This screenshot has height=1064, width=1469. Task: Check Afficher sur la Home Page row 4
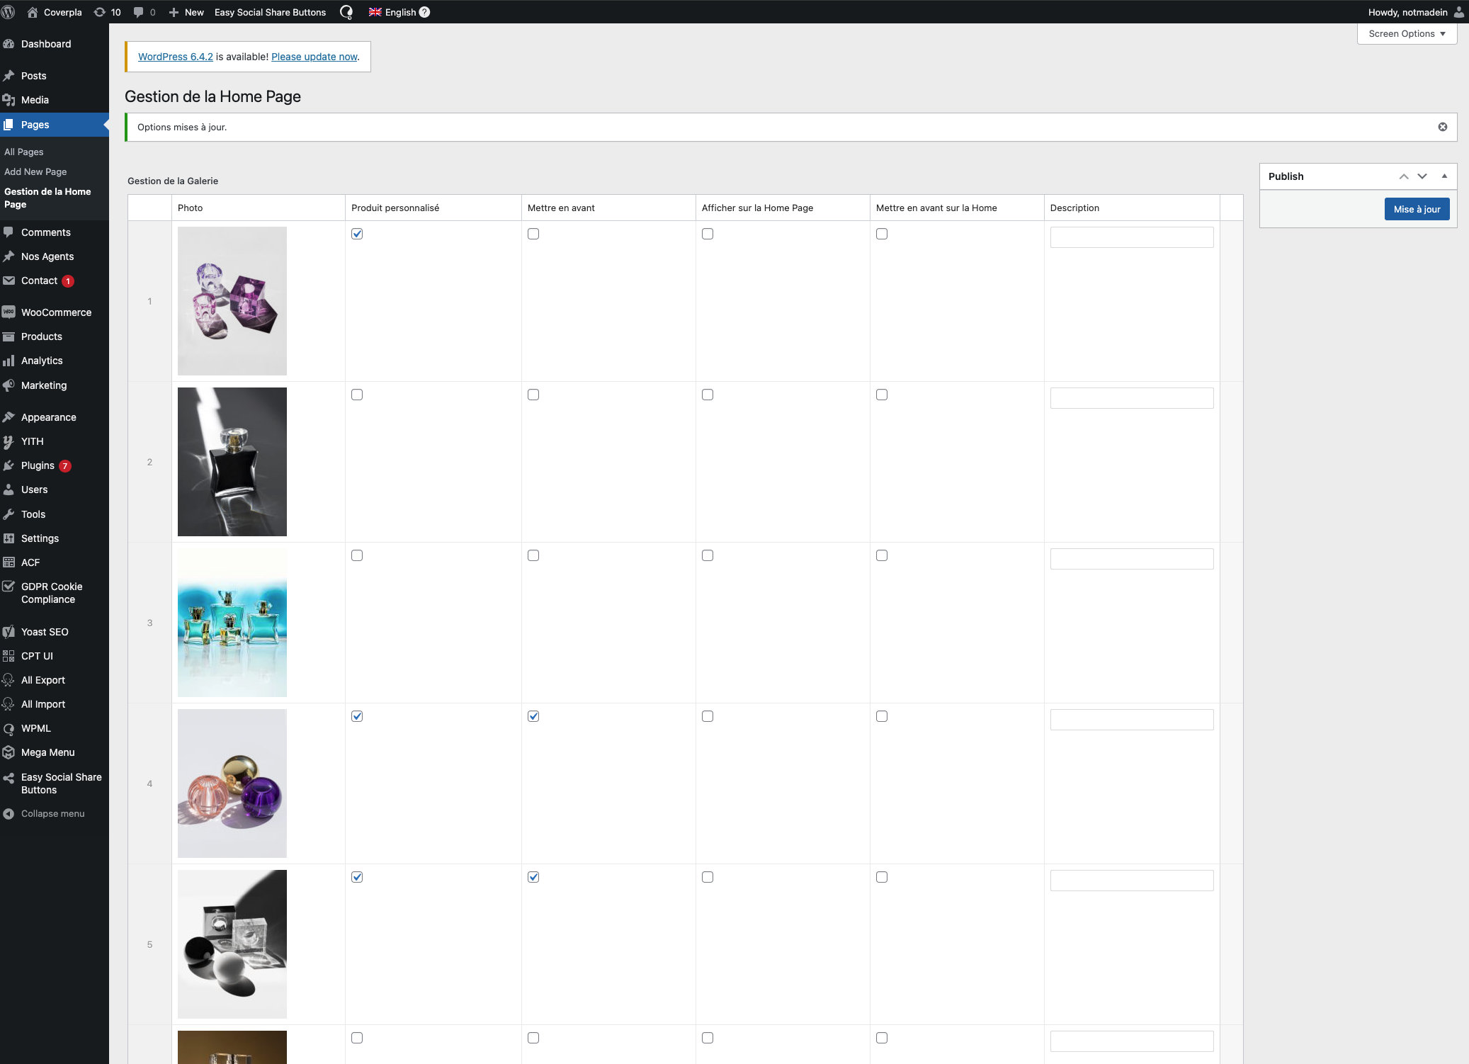(x=708, y=716)
